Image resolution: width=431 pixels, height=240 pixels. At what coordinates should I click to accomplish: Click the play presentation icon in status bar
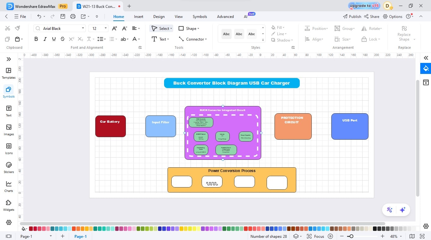(330, 236)
